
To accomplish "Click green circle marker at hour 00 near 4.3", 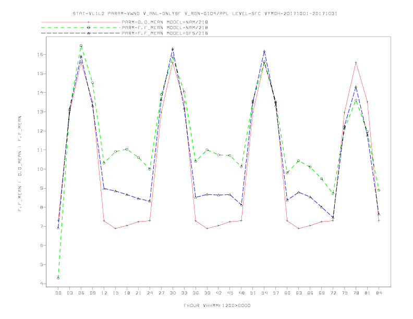I will pyautogui.click(x=58, y=278).
